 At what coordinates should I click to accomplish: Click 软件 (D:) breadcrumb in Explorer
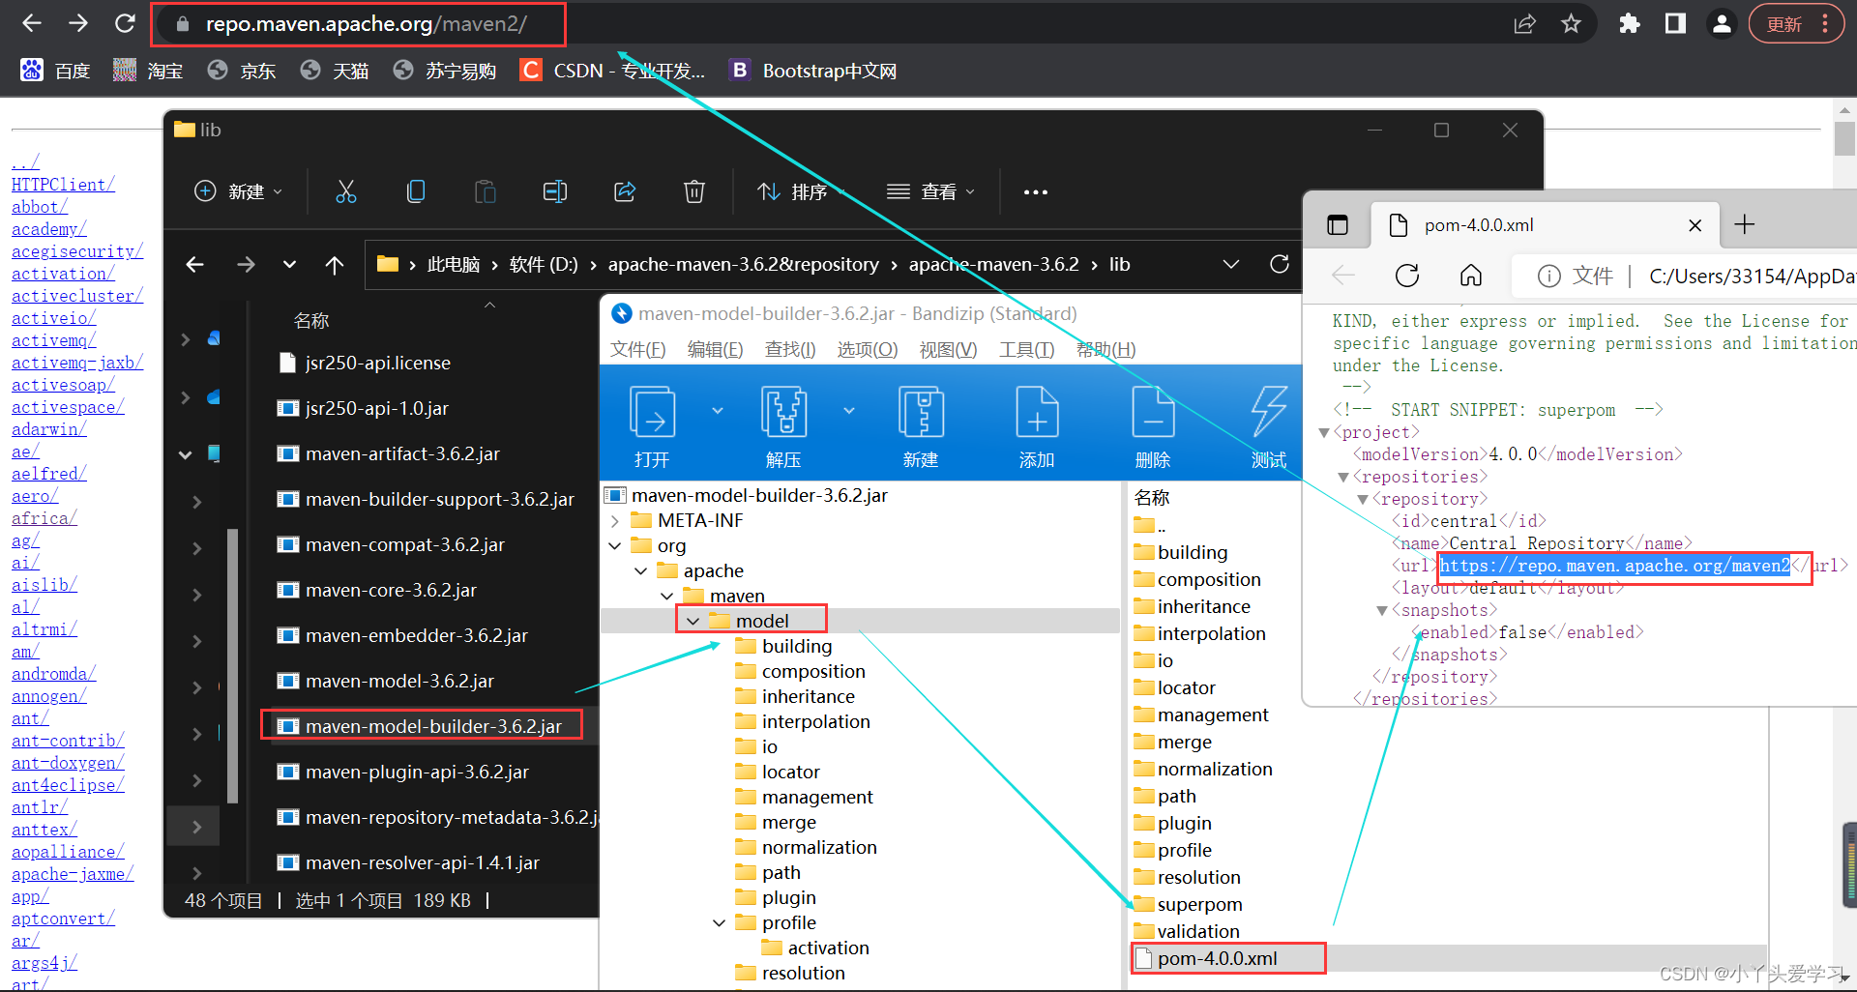544,264
